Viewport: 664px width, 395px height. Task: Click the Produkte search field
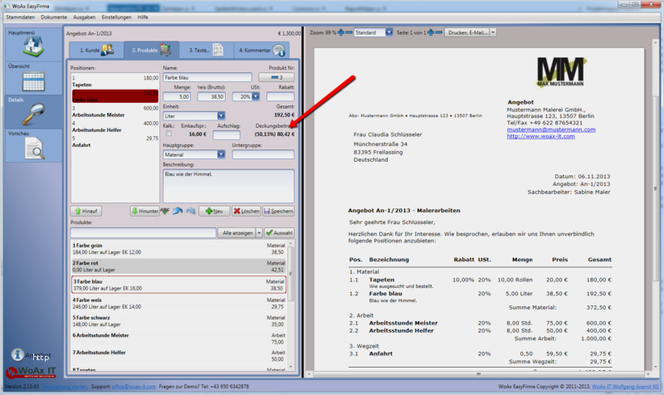[x=143, y=233]
